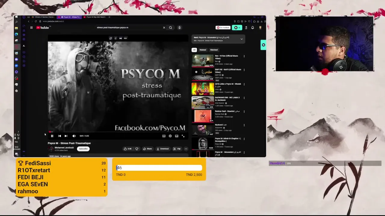The width and height of the screenshot is (385, 216).
Task: Create a Clip of the video
Action: click(x=177, y=149)
